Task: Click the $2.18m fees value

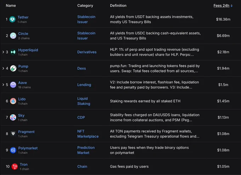Action: pyautogui.click(x=223, y=52)
